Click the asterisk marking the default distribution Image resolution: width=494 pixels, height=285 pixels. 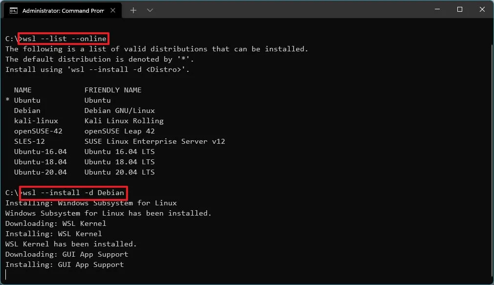(x=7, y=100)
